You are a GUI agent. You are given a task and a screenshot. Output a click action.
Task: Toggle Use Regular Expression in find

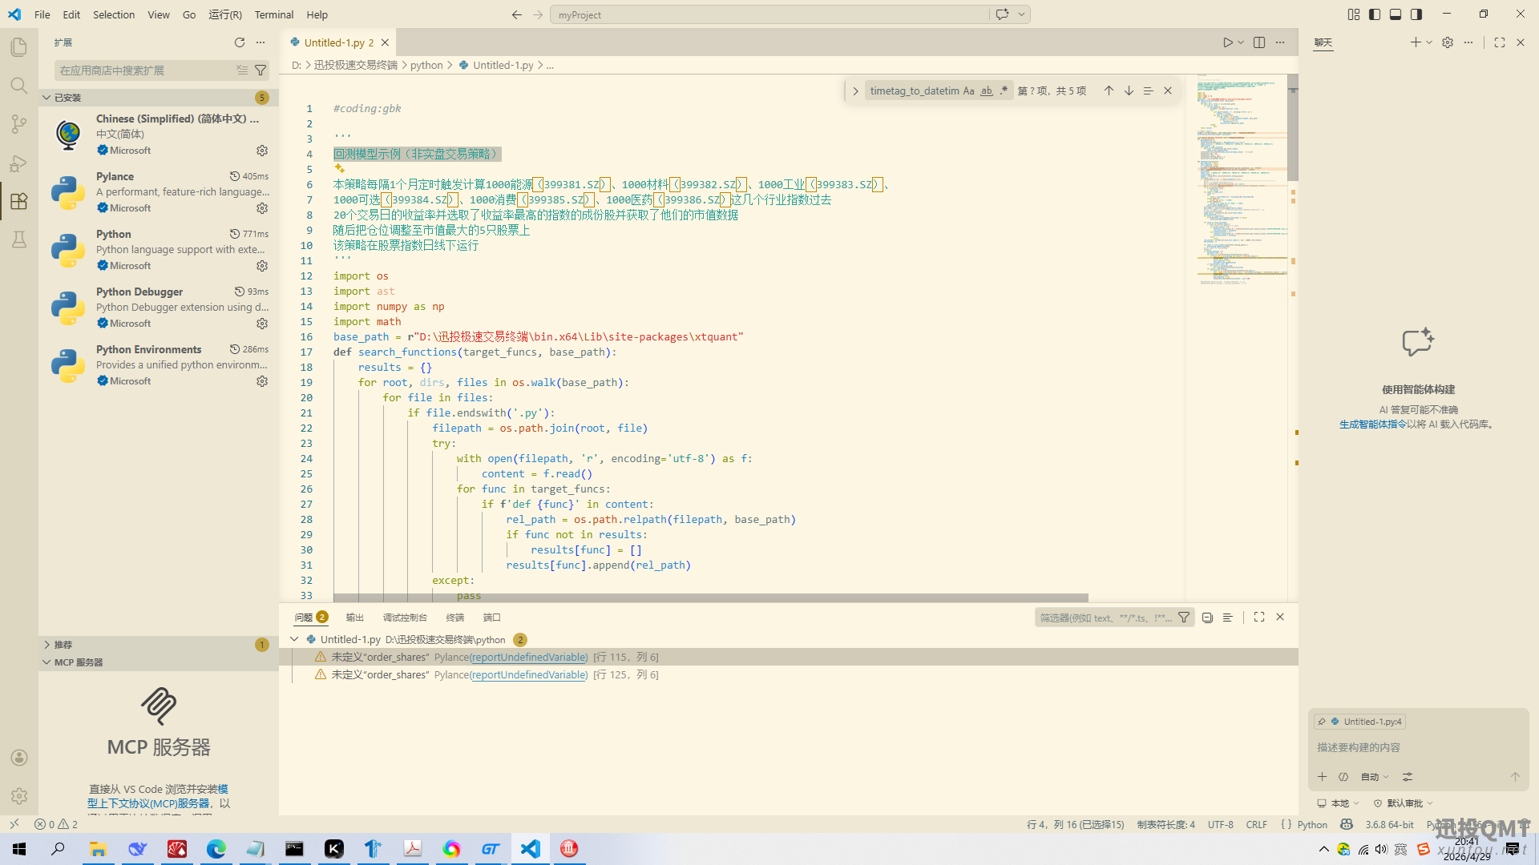coord(1004,91)
